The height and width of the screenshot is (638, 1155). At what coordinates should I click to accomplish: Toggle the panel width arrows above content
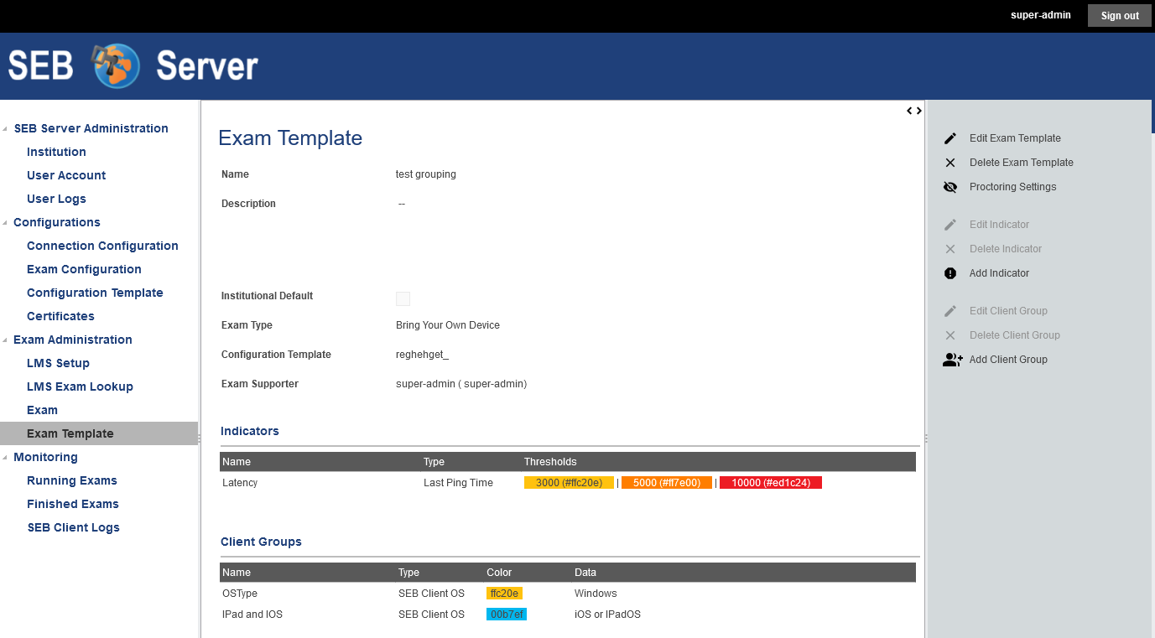913,111
